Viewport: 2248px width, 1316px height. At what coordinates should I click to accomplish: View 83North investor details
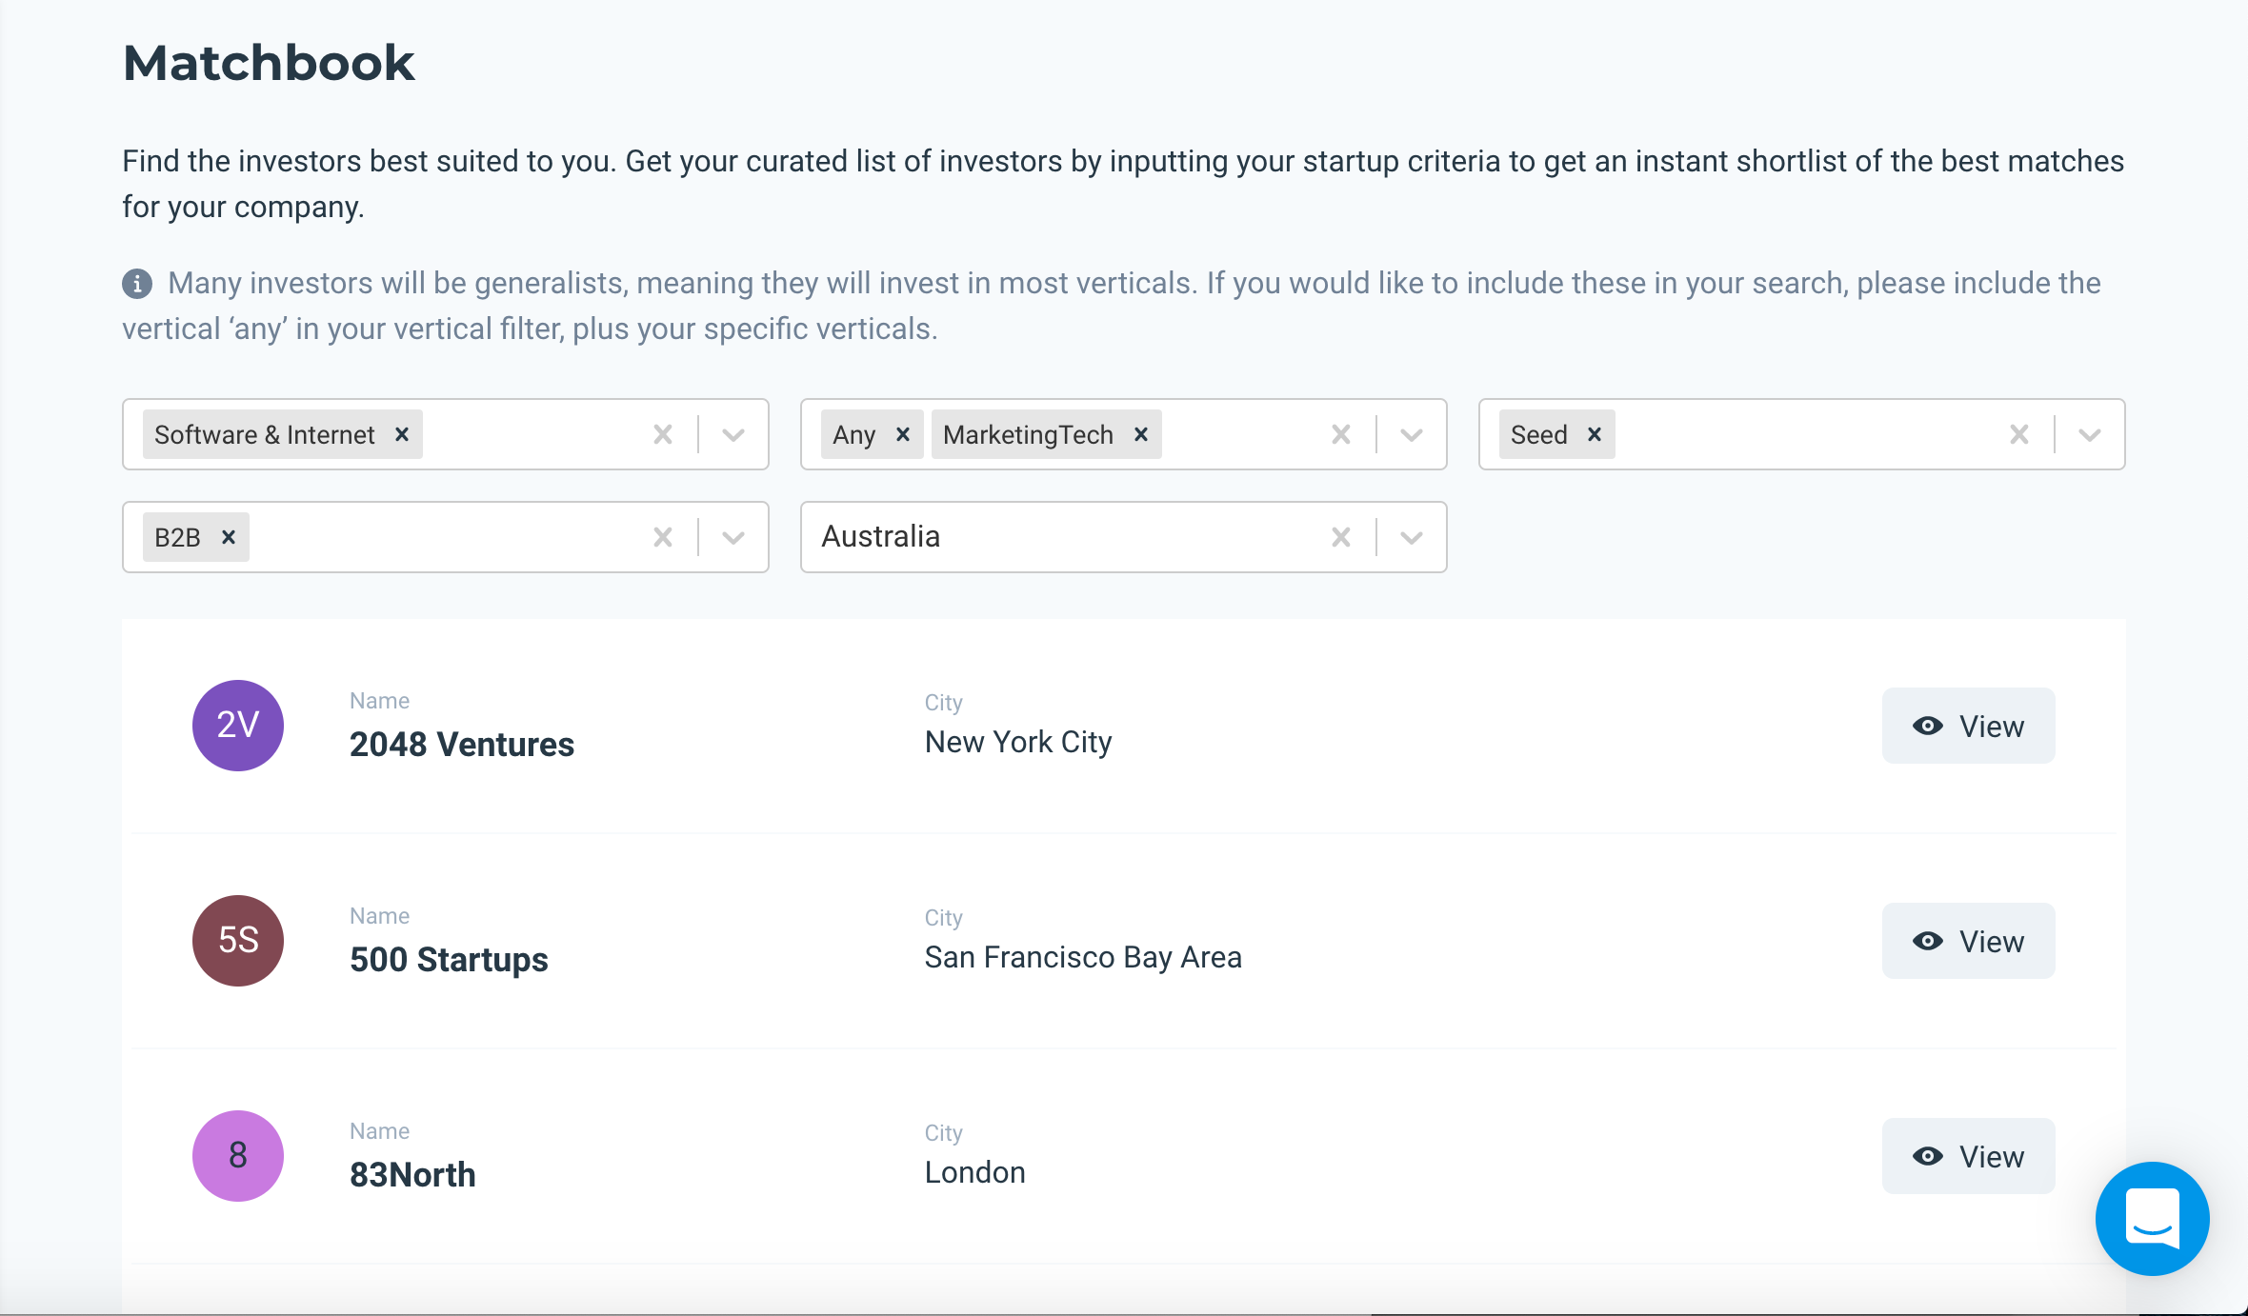click(x=1968, y=1156)
